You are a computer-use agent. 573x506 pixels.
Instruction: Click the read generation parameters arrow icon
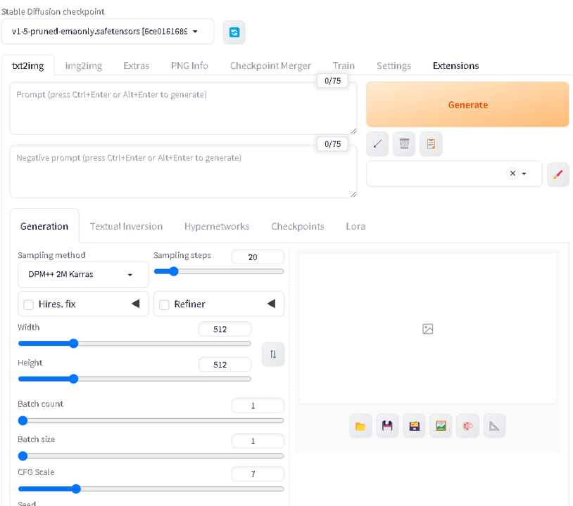pos(377,144)
